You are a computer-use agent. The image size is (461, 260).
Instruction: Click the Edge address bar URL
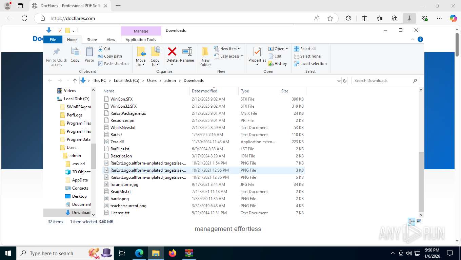click(73, 18)
